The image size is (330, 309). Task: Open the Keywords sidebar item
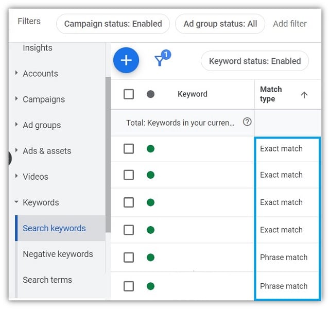click(x=41, y=202)
